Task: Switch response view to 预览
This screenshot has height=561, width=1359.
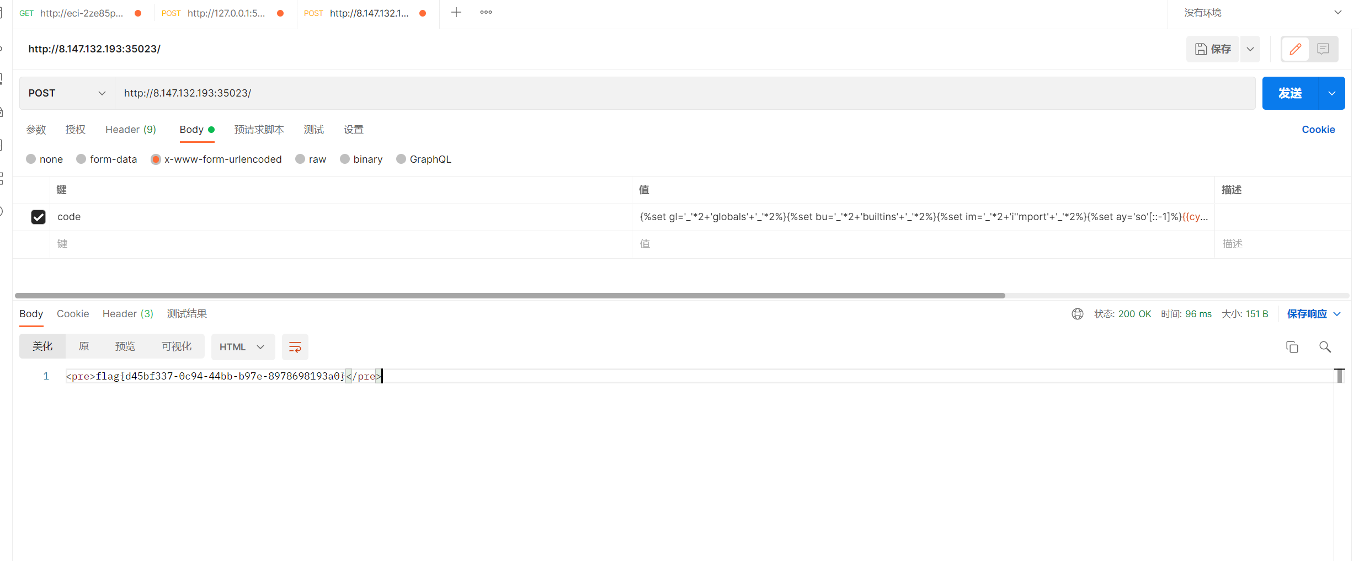Action: coord(125,346)
